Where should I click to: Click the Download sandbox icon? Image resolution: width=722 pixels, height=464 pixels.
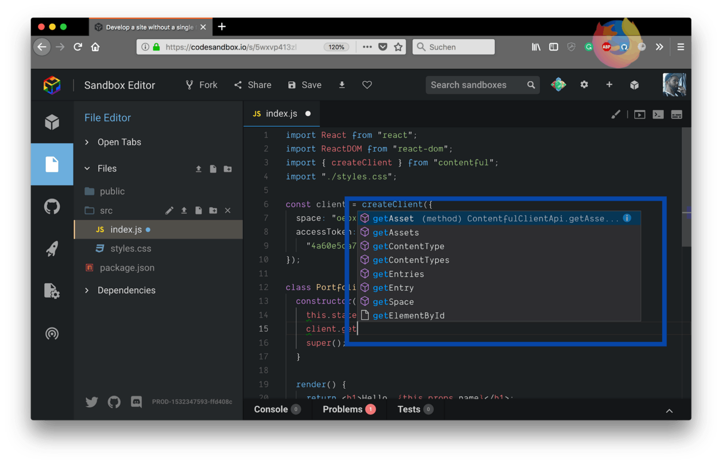[342, 85]
